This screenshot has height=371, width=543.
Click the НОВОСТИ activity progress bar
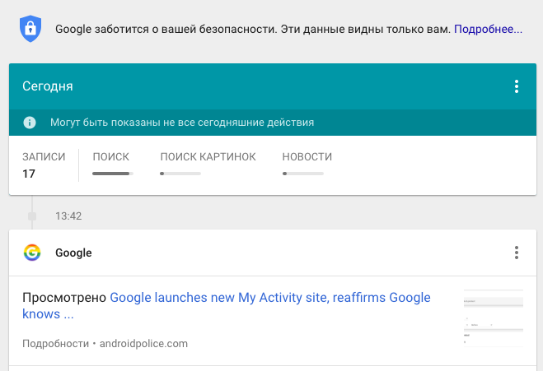(x=302, y=174)
